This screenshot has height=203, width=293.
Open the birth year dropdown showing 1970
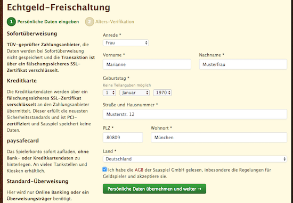[162, 92]
